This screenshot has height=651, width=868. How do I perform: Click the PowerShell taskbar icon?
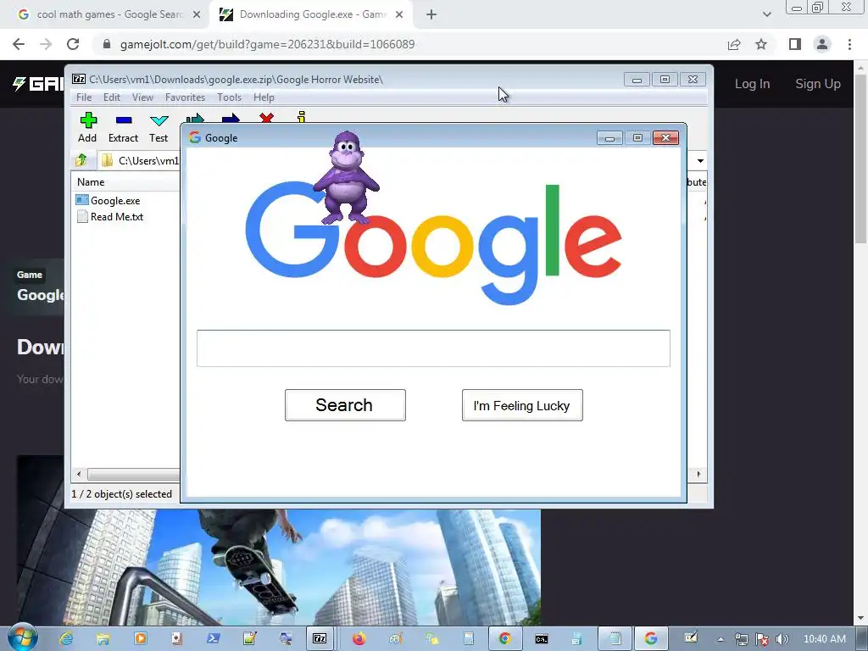pyautogui.click(x=213, y=639)
